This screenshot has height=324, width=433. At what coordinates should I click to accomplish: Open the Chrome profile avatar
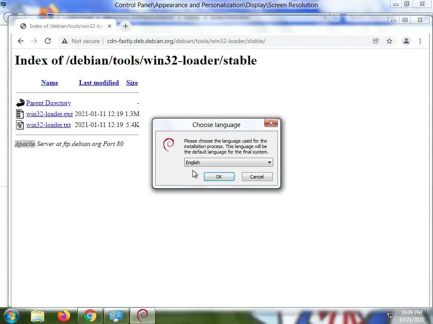click(x=406, y=41)
